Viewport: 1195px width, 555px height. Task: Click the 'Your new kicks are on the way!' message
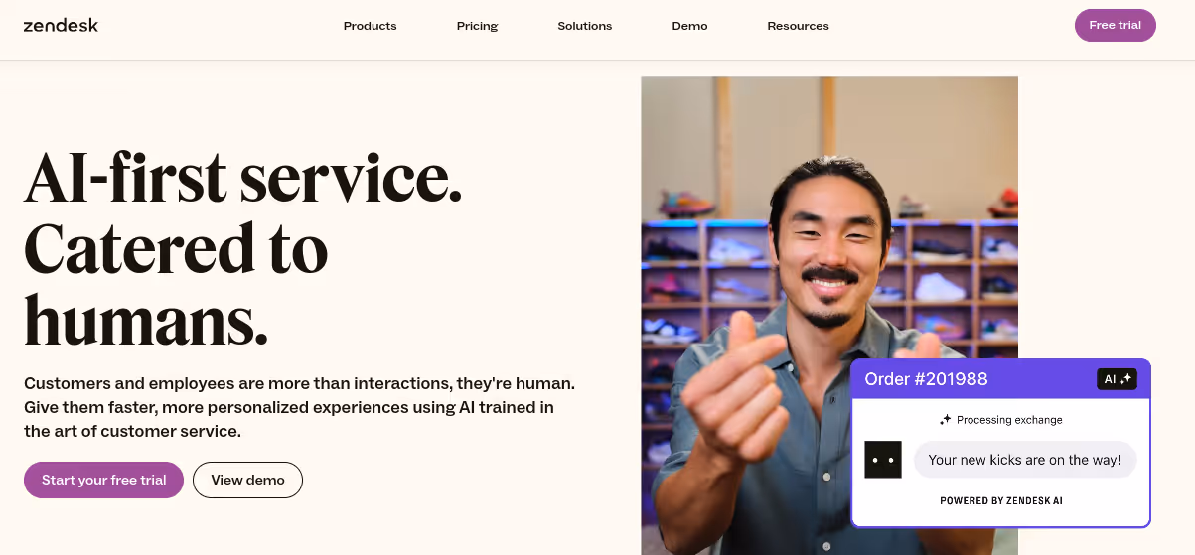(x=1024, y=460)
